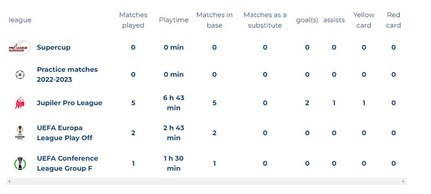Open UEFA Conference League Group F link
The image size is (431, 194).
click(67, 163)
